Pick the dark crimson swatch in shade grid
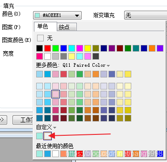This screenshot has width=167, height=162. (x=63, y=110)
